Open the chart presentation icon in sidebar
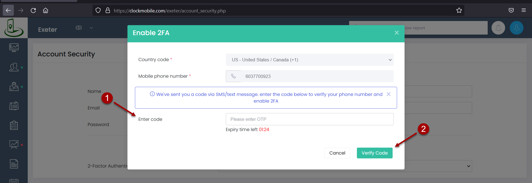Screen dimensions: 532x183 pos(14,144)
